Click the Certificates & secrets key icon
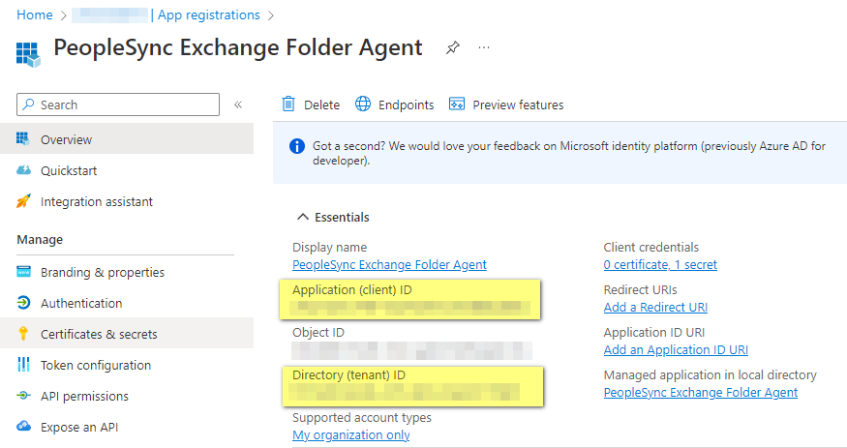Image resolution: width=847 pixels, height=448 pixels. [x=23, y=334]
